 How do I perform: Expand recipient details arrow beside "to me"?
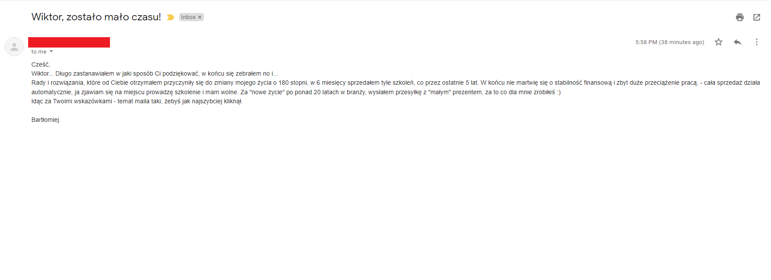coord(51,51)
